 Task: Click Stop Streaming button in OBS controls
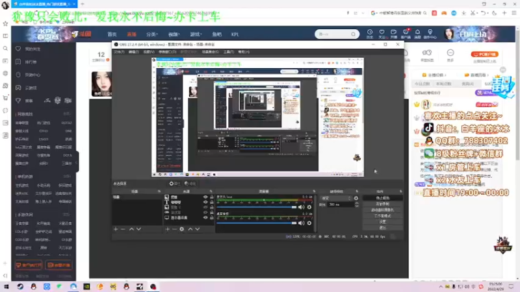click(382, 198)
